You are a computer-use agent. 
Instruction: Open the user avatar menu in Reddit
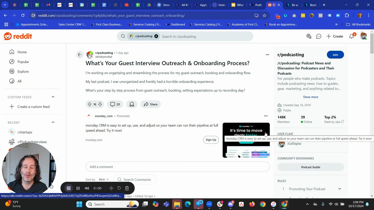(363, 36)
